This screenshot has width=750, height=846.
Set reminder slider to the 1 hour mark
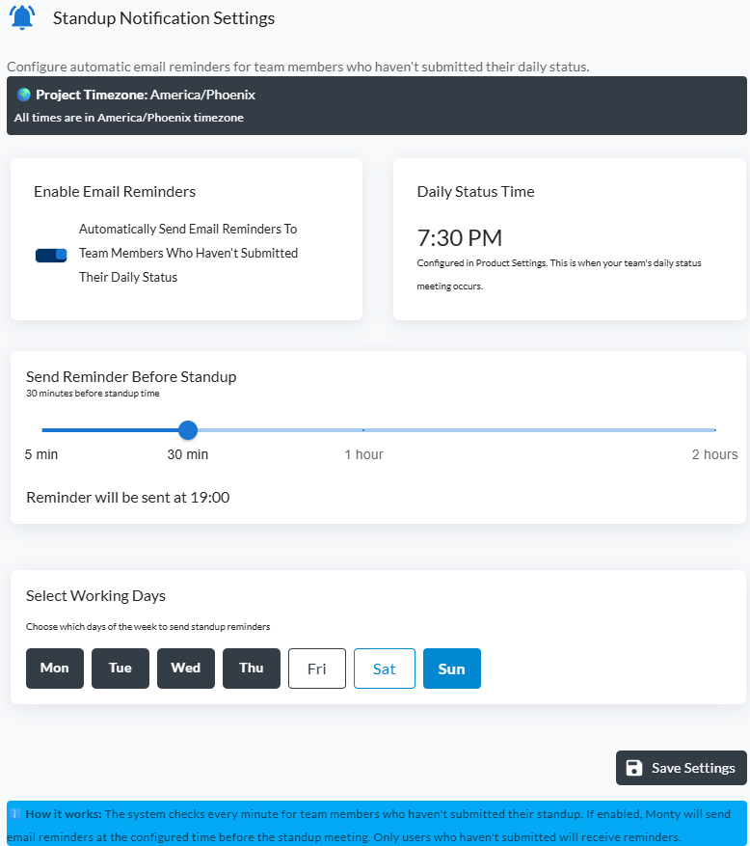click(x=363, y=430)
